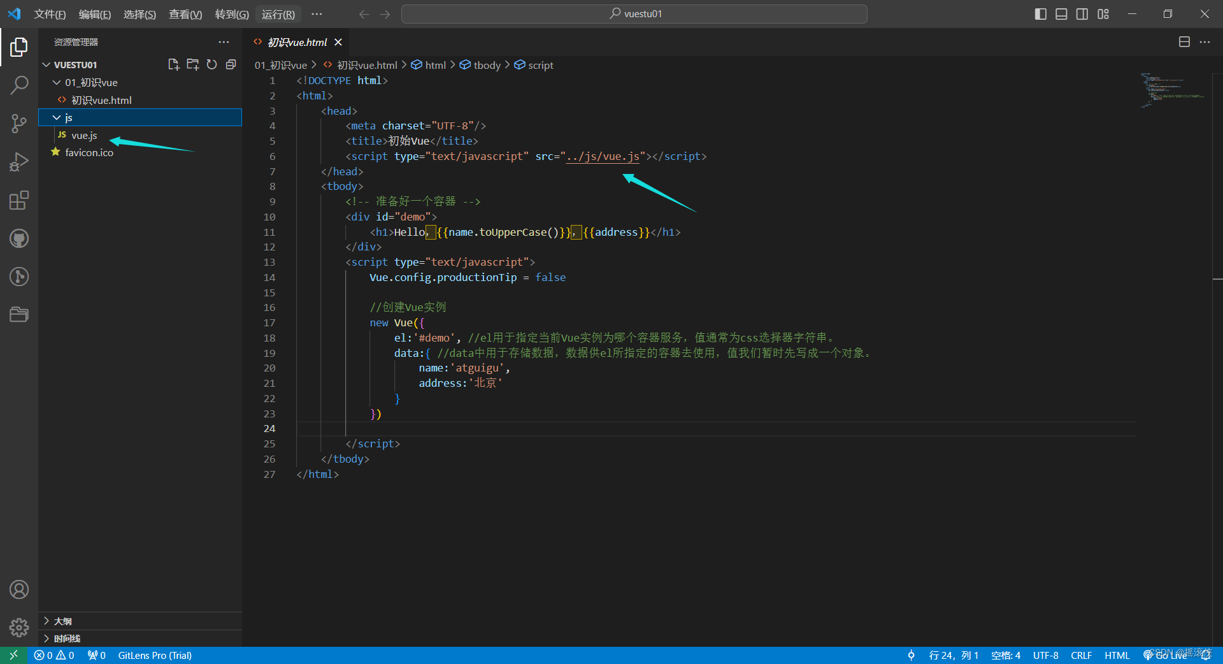Open the 文件(F) menu
Image resolution: width=1223 pixels, height=664 pixels.
tap(50, 14)
